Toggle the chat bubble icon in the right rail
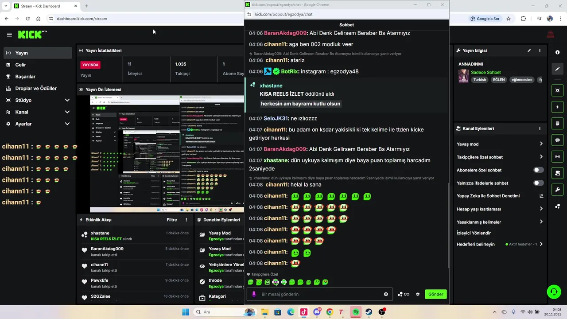 click(557, 140)
